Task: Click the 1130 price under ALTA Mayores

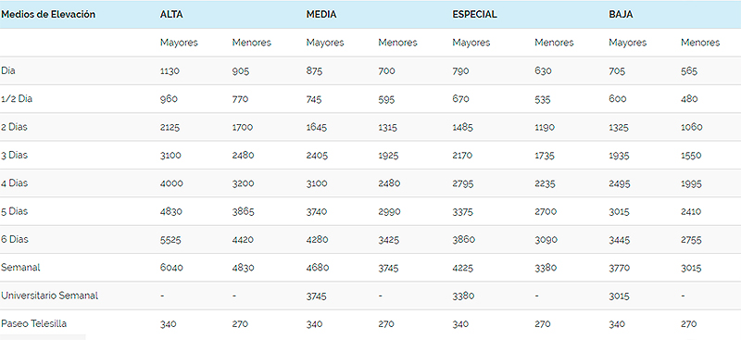Action: [170, 71]
